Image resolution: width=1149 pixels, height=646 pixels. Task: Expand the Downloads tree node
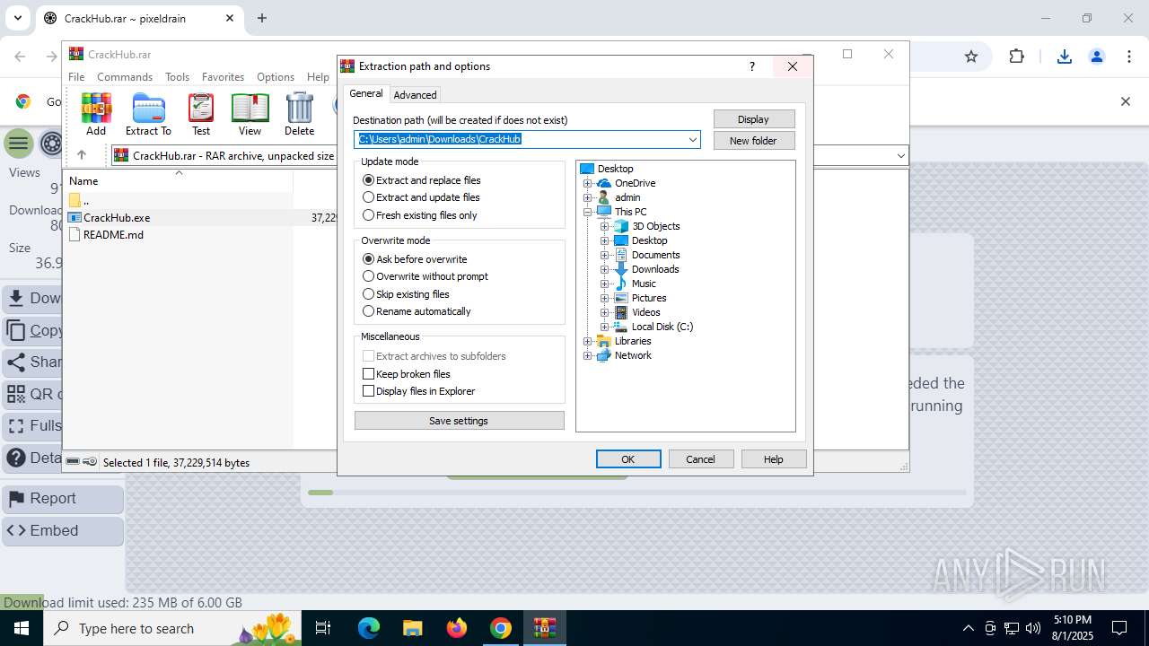pos(605,269)
